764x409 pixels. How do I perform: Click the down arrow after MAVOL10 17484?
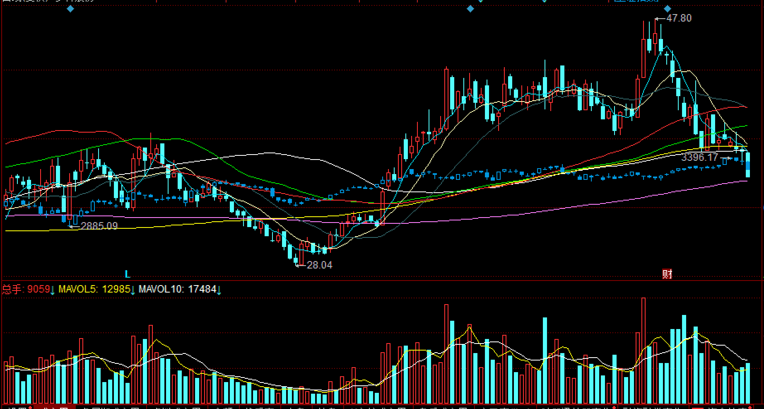click(219, 290)
